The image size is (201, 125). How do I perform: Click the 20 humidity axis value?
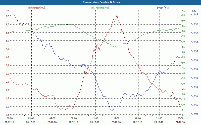click(183, 94)
